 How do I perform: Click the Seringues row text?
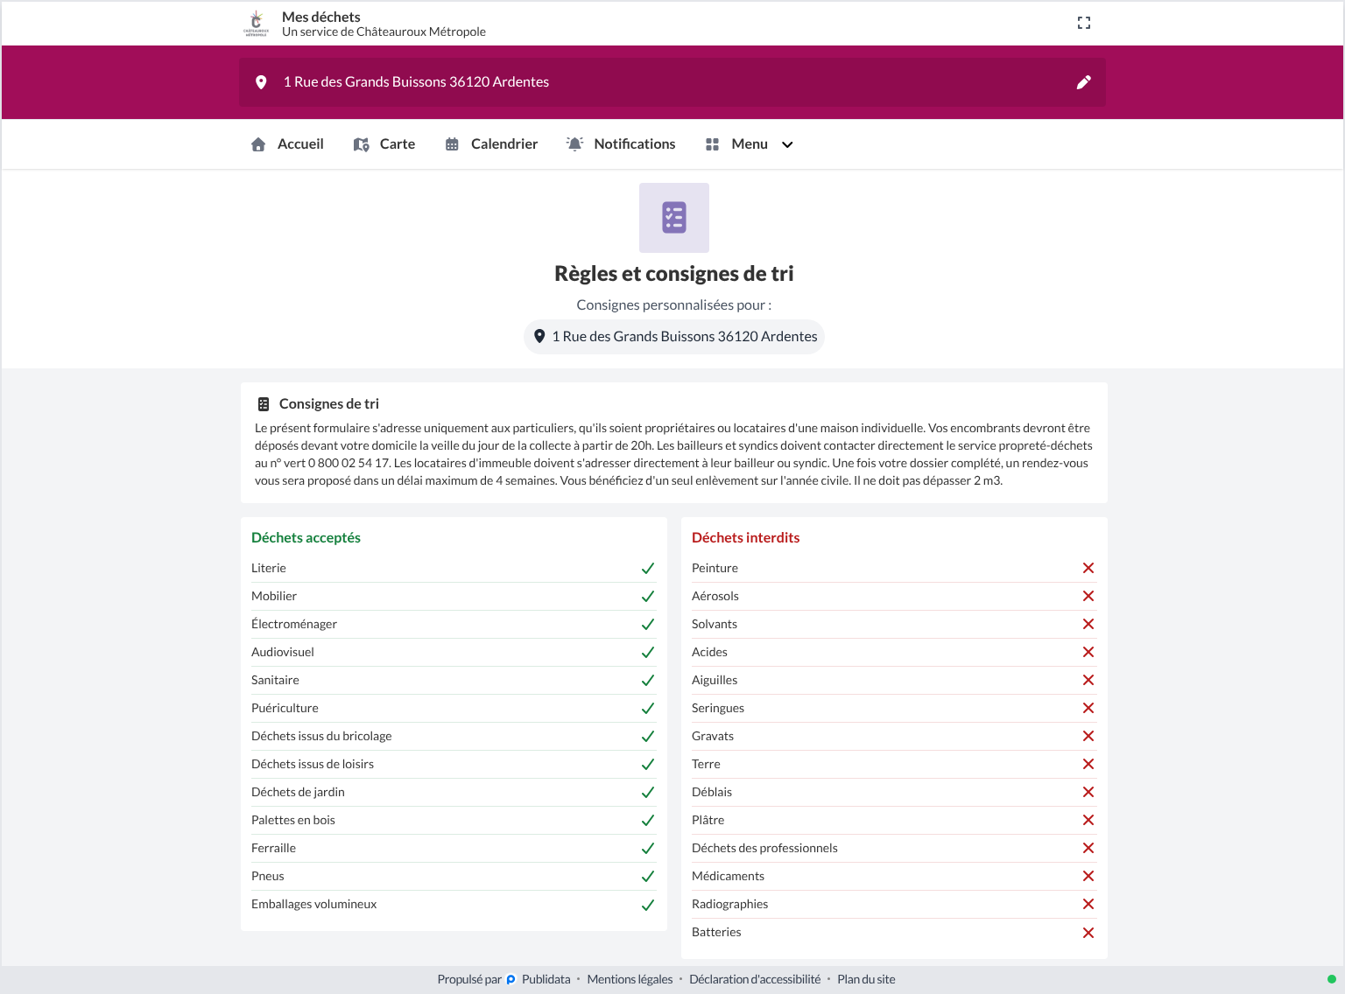(x=718, y=708)
